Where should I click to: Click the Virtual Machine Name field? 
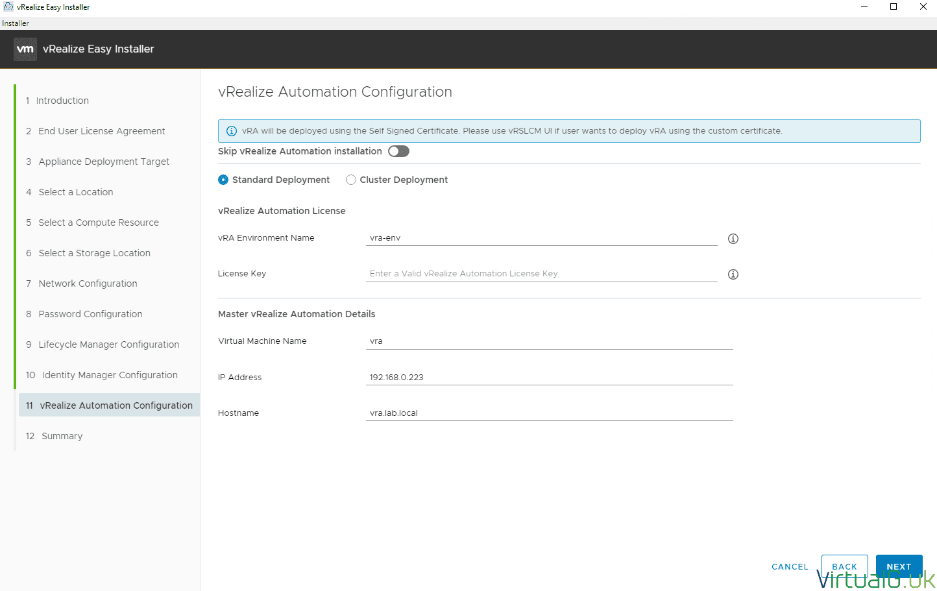550,341
